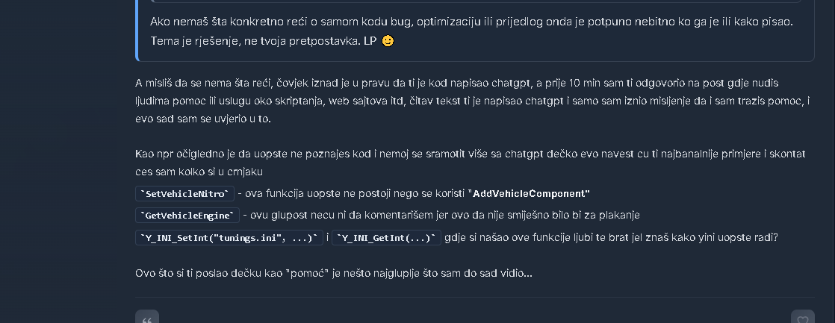Click the Y_INI_SetInt("tunings.ini", ...) code snippet
835x323 pixels.
click(229, 238)
